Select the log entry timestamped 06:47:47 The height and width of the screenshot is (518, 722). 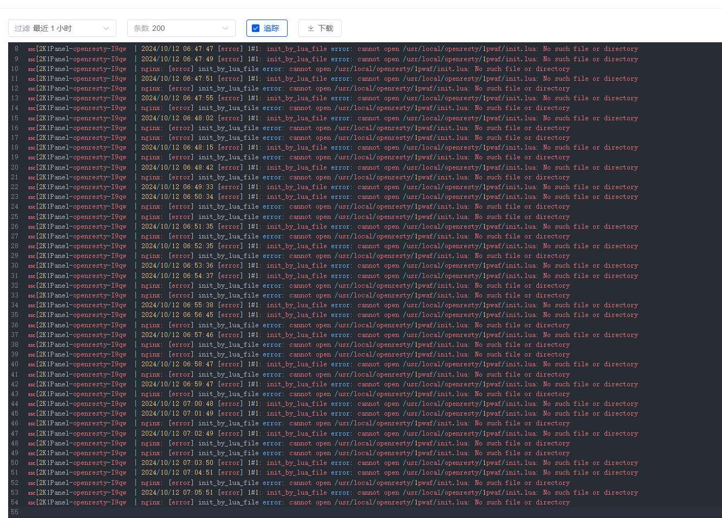[x=333, y=49]
